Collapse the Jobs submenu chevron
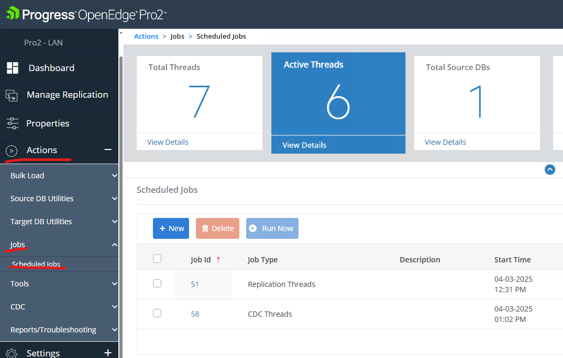563x358 pixels. pyautogui.click(x=114, y=245)
